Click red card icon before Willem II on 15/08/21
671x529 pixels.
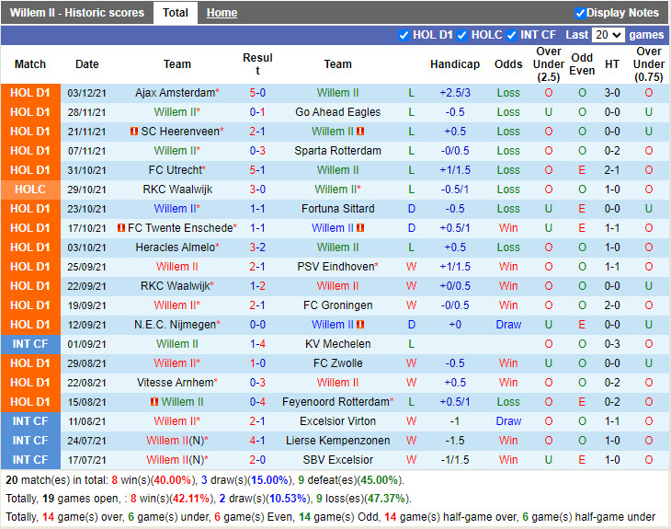pos(154,402)
